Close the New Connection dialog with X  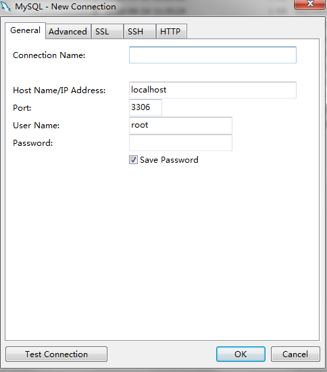(x=309, y=4)
